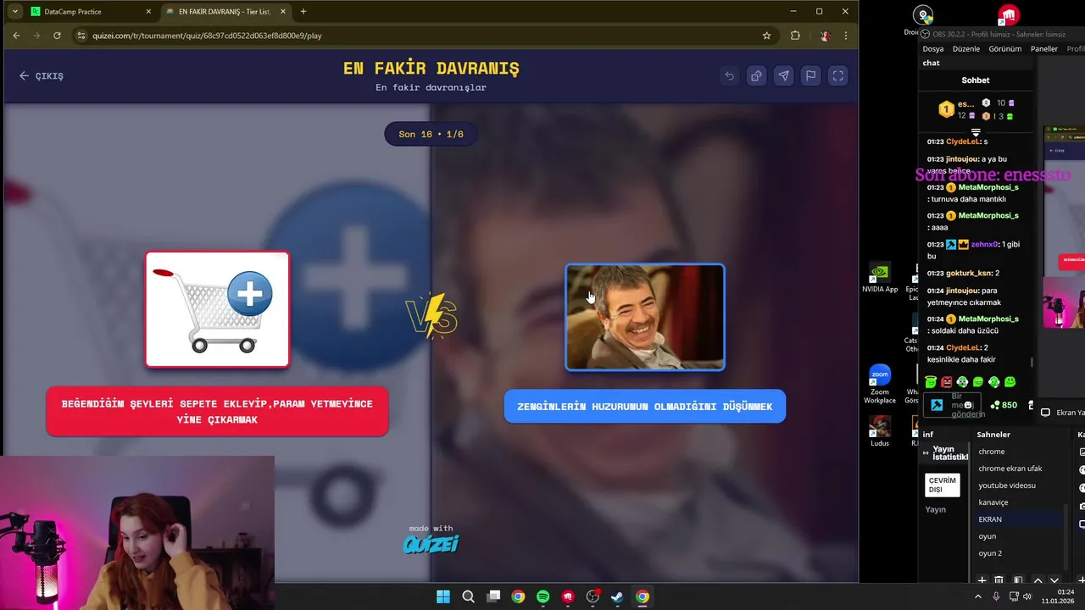This screenshot has width=1085, height=610.
Task: Toggle fullscreen with the expand icon
Action: tap(837, 75)
